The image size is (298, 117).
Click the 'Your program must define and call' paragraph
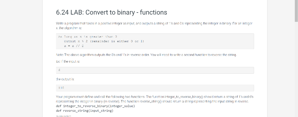[x=155, y=99]
